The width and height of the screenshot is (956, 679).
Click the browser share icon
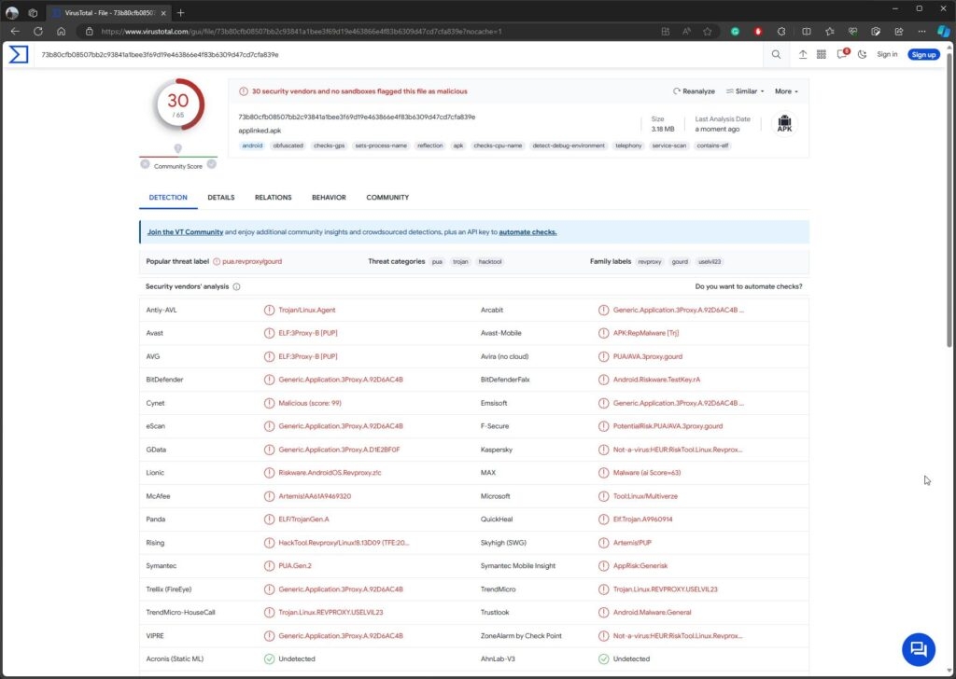(899, 31)
